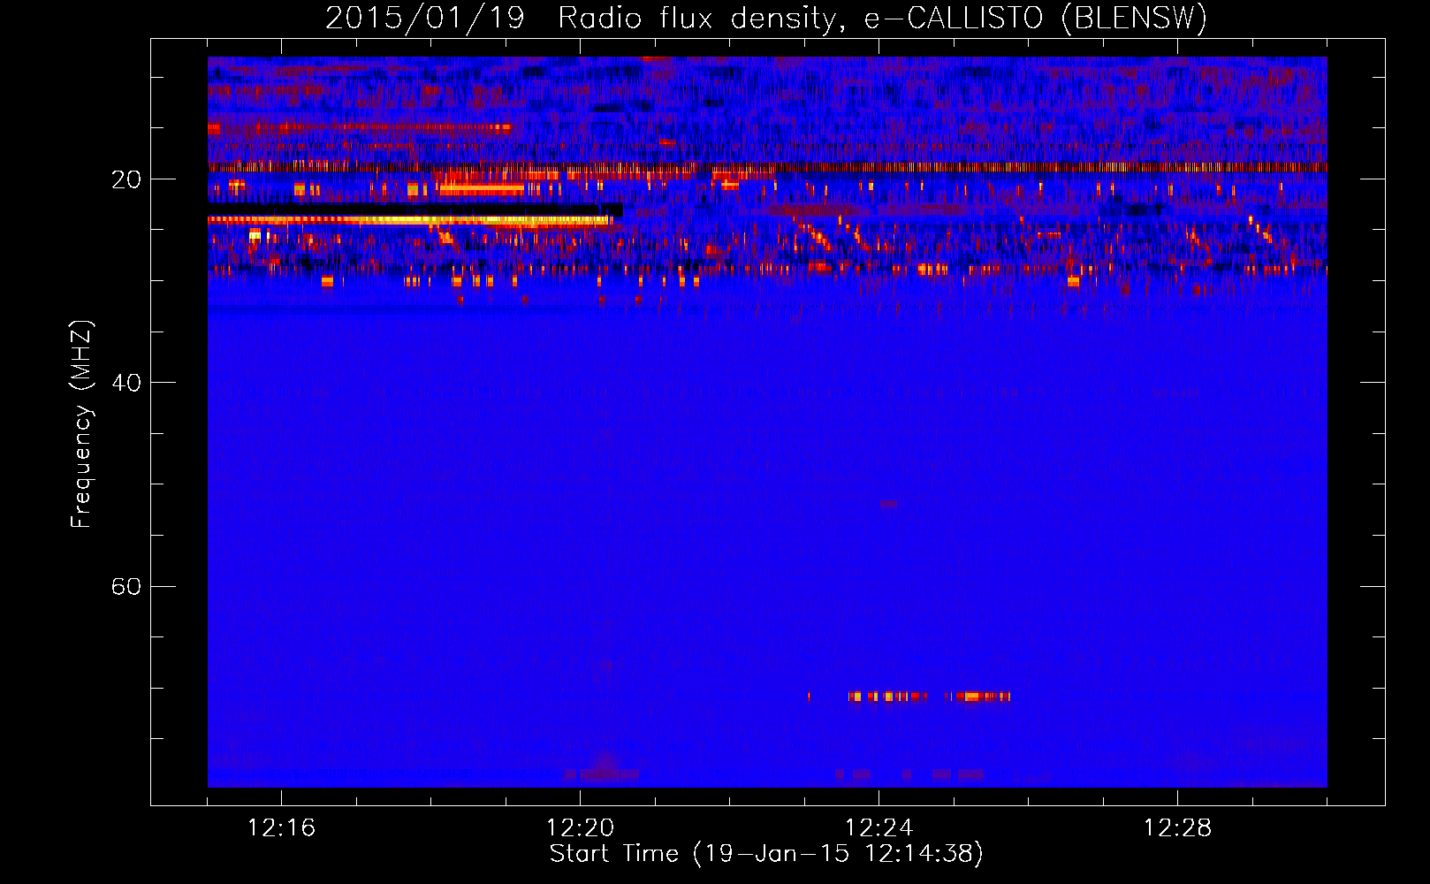Viewport: 1430px width, 884px height.
Task: Select the "Frequency (MHZ)" y-axis label
Action: coord(81,424)
